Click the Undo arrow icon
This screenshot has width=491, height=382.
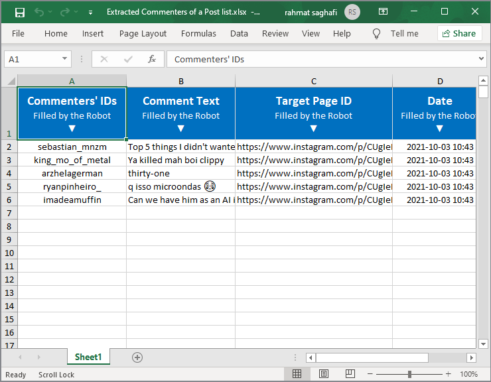[39, 12]
